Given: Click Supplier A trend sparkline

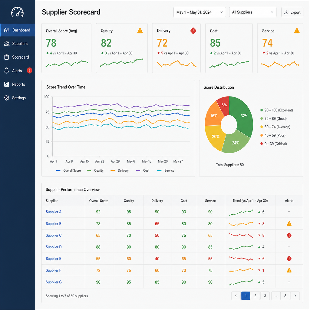Looking at the screenshot, I should [x=241, y=213].
